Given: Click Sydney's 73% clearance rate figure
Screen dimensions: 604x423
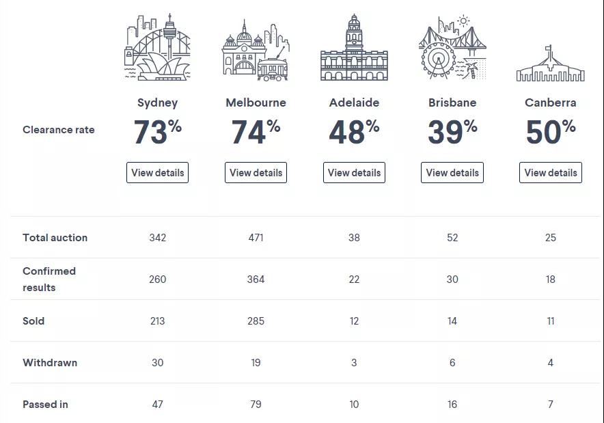Looking at the screenshot, I should point(157,132).
